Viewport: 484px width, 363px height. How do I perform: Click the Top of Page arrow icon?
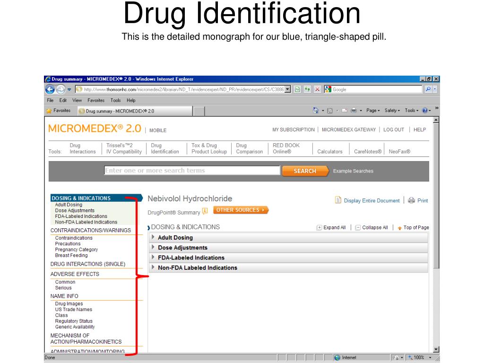(x=400, y=228)
